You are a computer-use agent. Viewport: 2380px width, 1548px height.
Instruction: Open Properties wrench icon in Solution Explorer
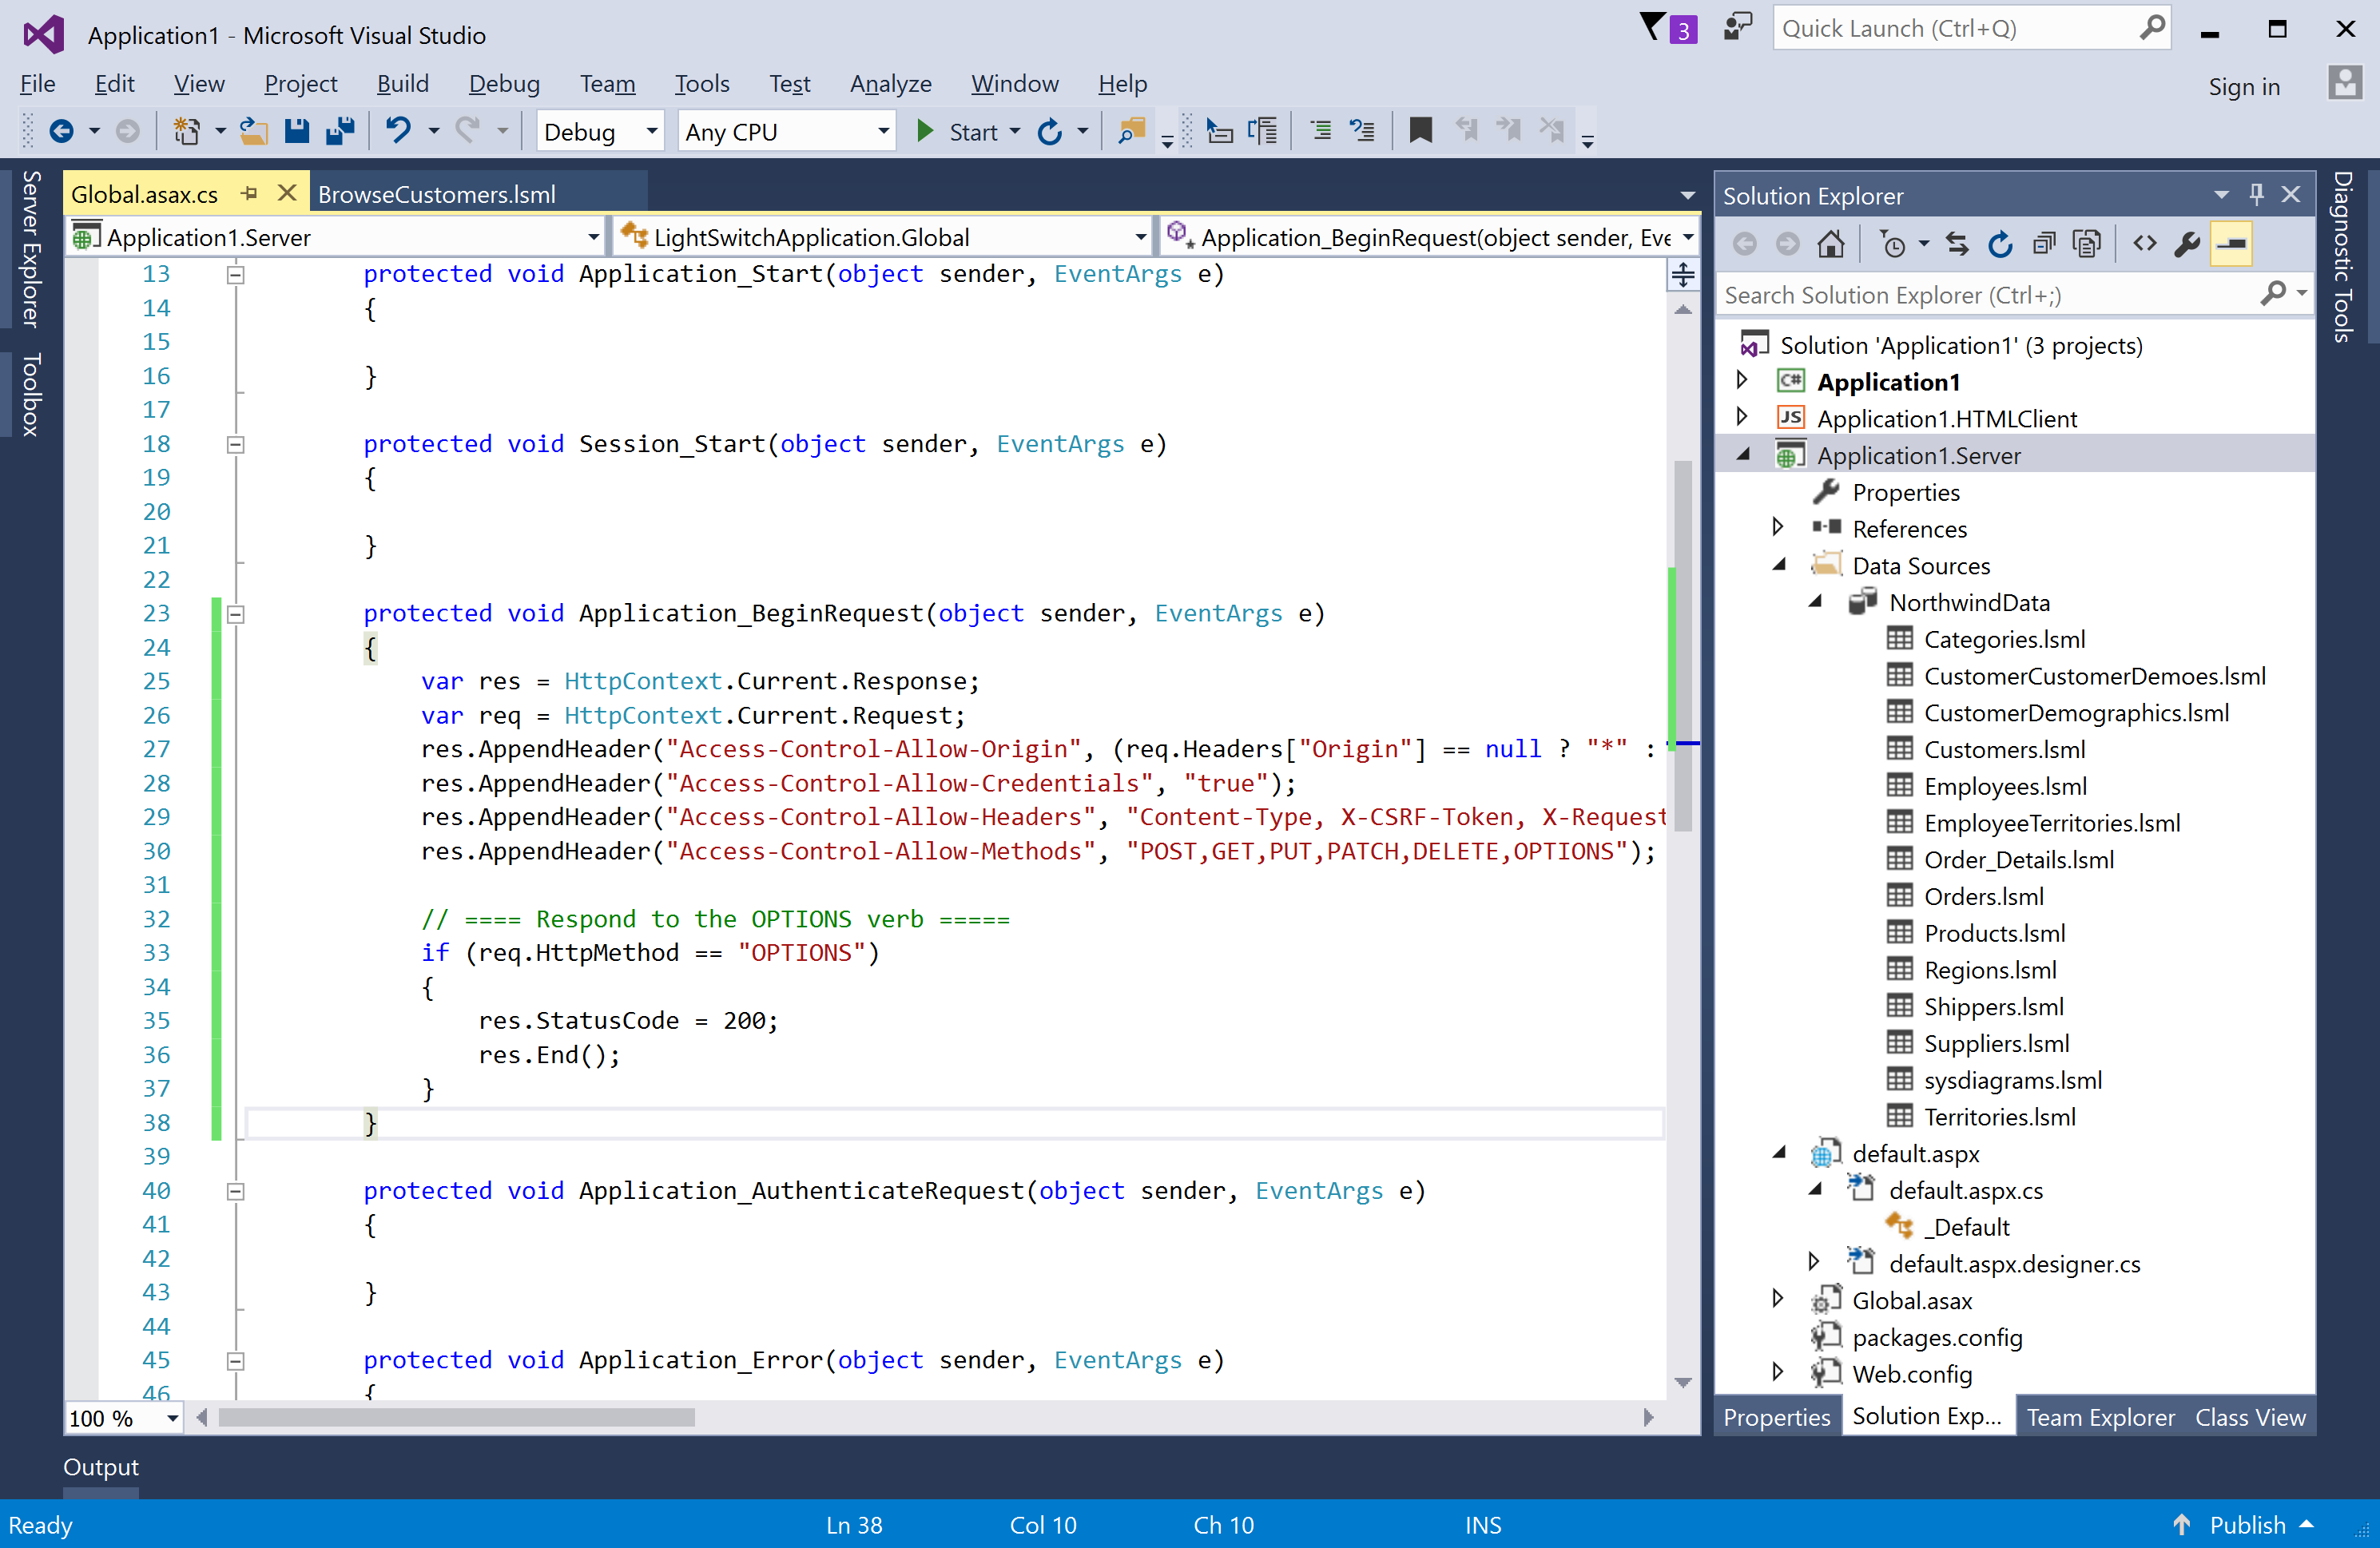pos(2187,244)
